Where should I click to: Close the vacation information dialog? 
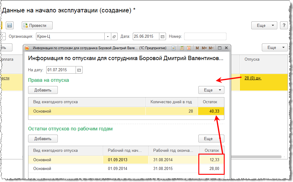pyautogui.click(x=226, y=48)
